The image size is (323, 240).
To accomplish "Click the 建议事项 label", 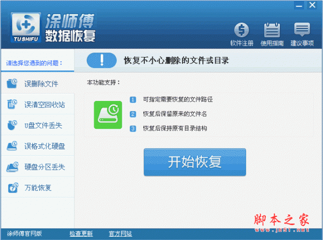I will (x=302, y=43).
